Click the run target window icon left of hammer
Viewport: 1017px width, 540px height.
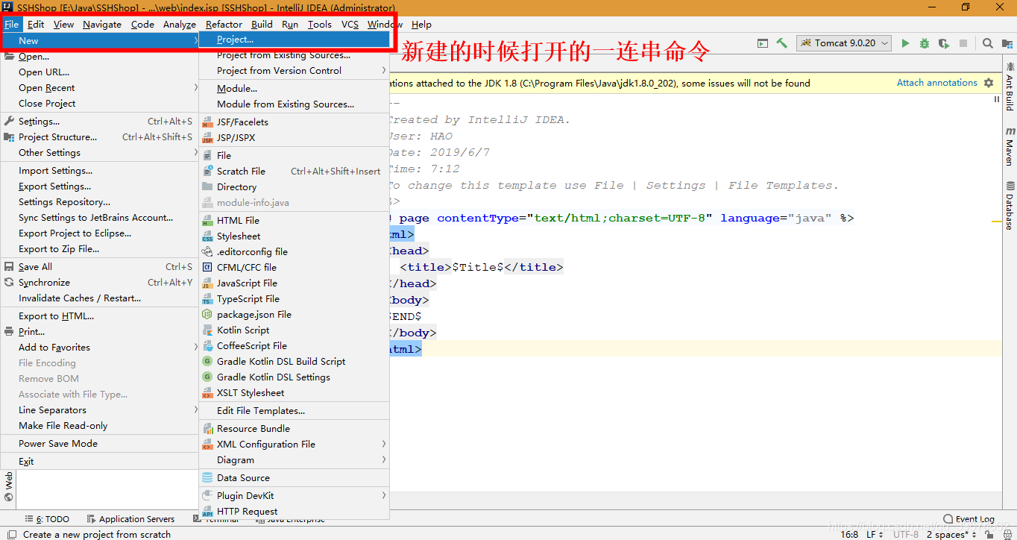tap(763, 43)
